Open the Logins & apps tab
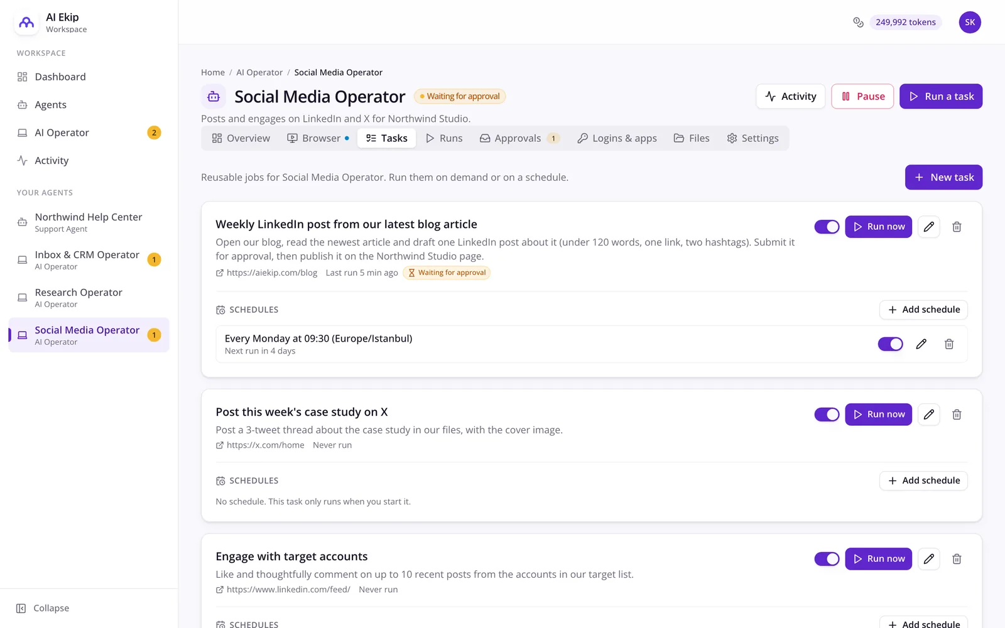Viewport: 1005px width, 628px height. (617, 138)
